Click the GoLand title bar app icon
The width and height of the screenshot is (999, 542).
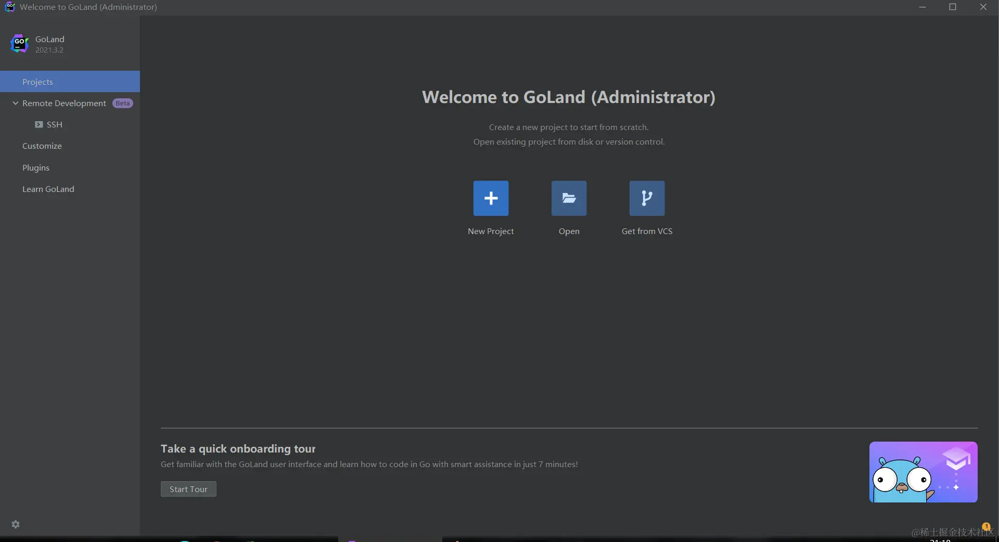point(10,7)
